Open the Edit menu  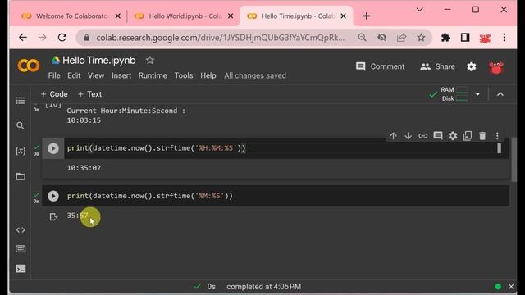(74, 75)
